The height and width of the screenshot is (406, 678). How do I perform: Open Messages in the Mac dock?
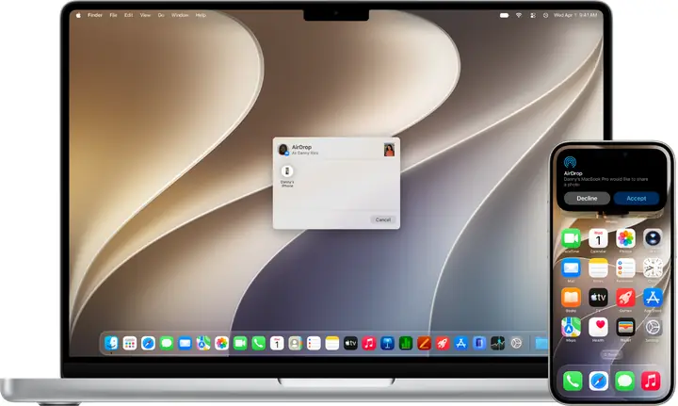[x=167, y=343]
